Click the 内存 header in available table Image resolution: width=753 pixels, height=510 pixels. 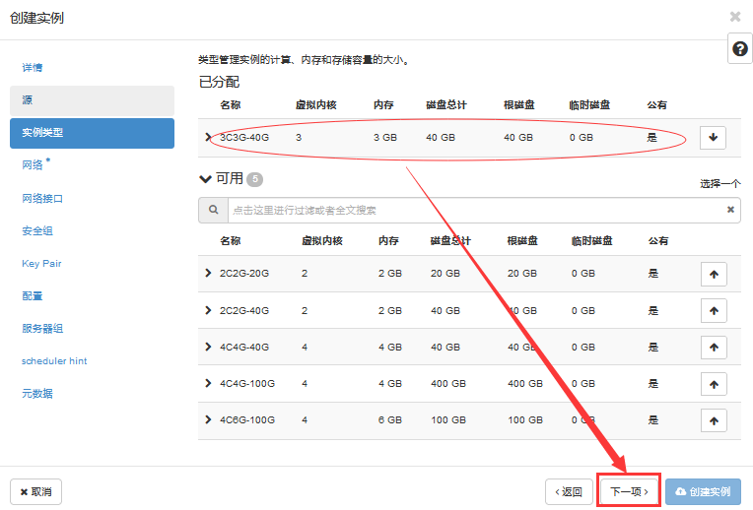tap(388, 241)
